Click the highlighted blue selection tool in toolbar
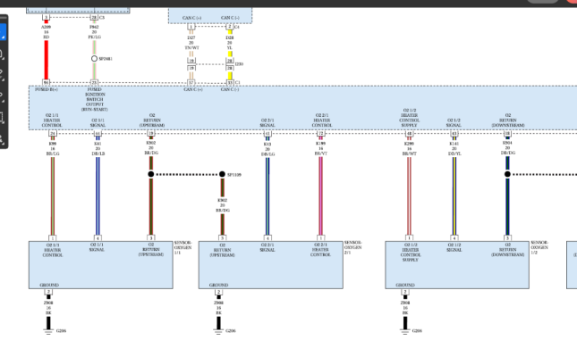 point(3,32)
